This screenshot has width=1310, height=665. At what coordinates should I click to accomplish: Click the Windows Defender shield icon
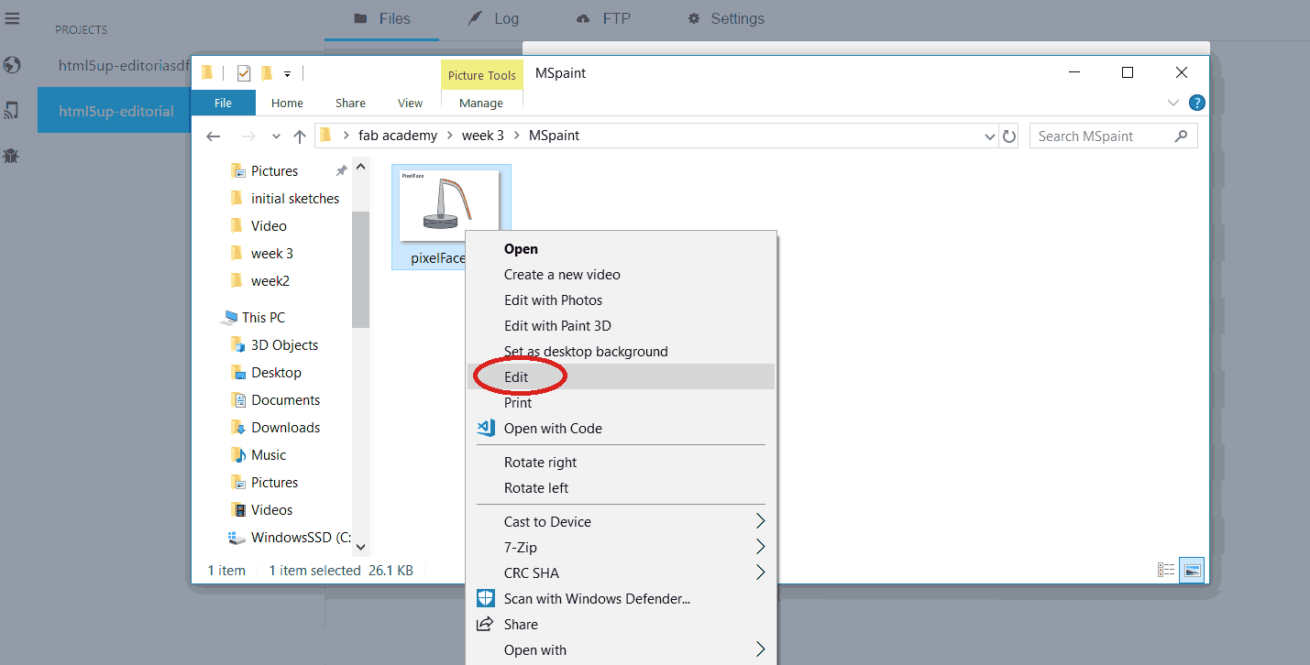pos(487,599)
